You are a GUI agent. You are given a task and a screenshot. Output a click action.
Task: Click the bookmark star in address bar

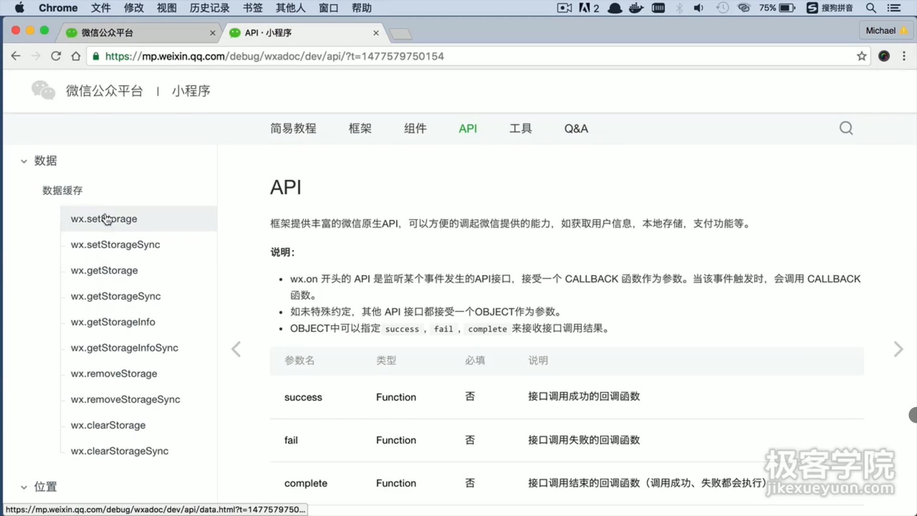click(x=861, y=56)
